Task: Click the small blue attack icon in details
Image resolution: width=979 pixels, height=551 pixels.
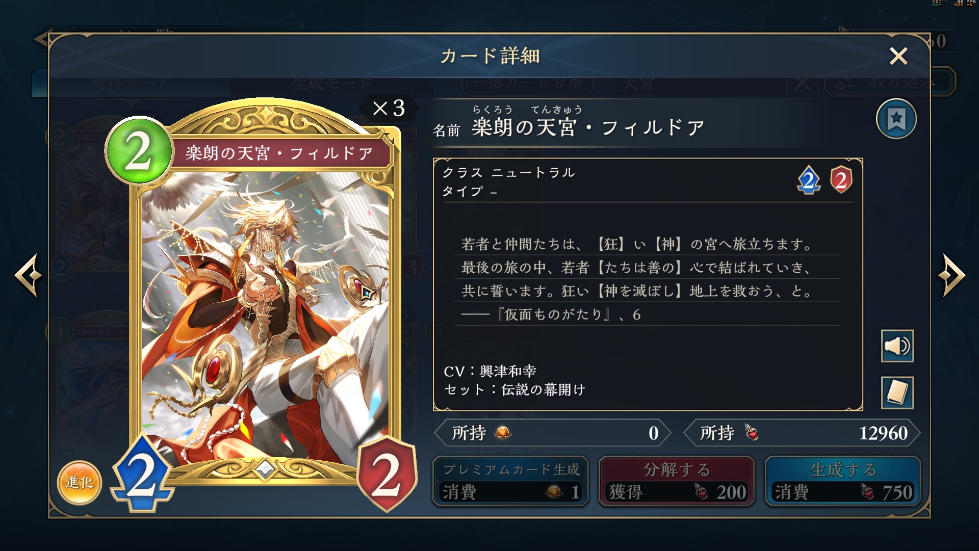Action: pos(809,180)
